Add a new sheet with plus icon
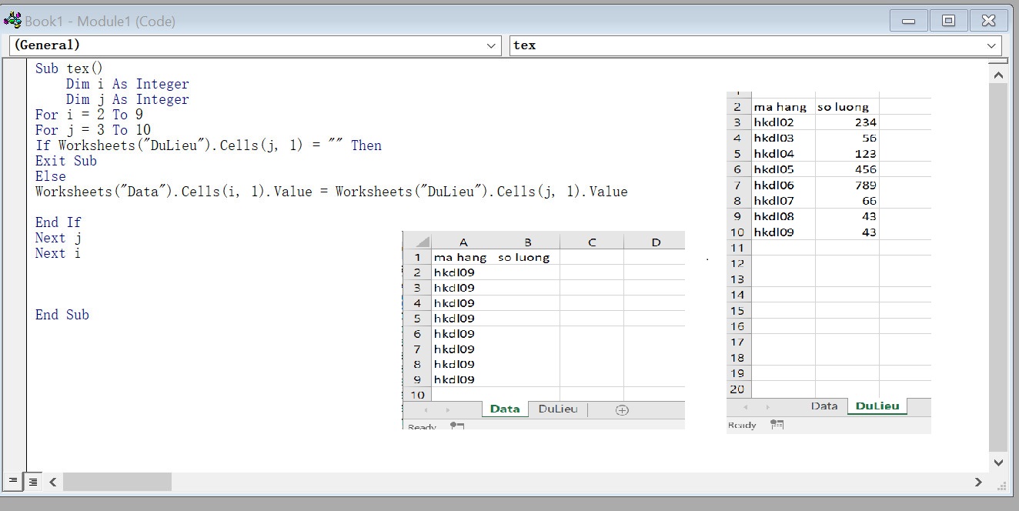1019x511 pixels. coord(622,410)
